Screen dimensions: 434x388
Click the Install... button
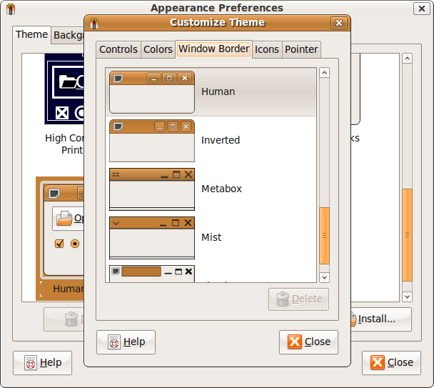point(377,319)
